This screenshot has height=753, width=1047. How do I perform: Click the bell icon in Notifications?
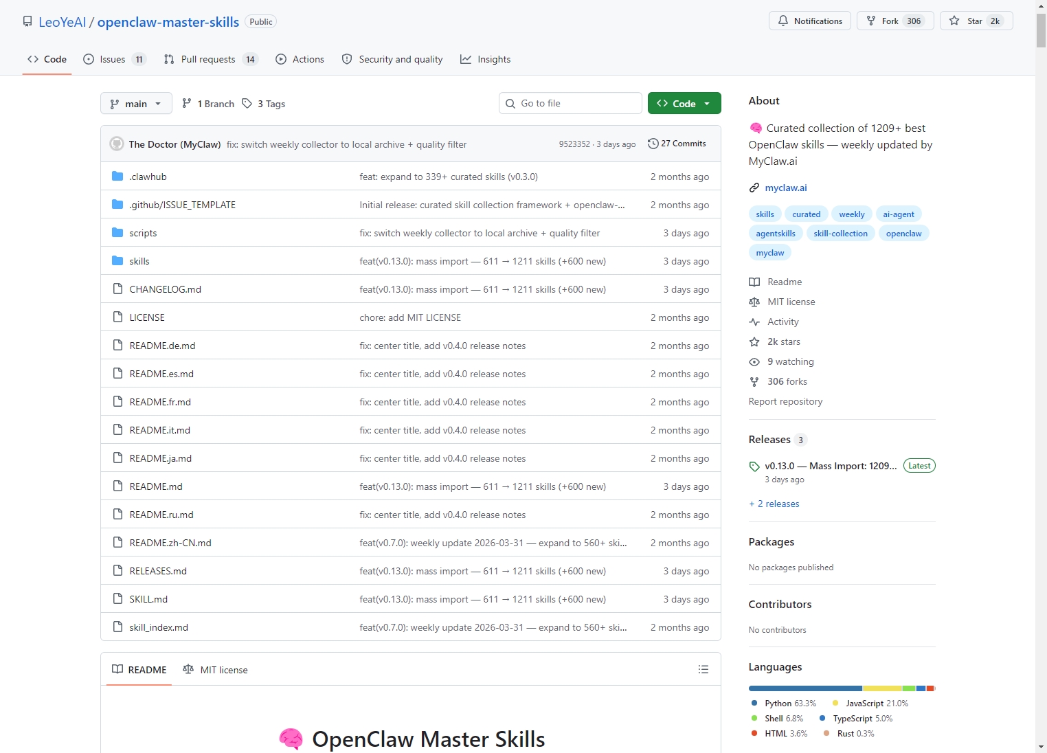(783, 21)
